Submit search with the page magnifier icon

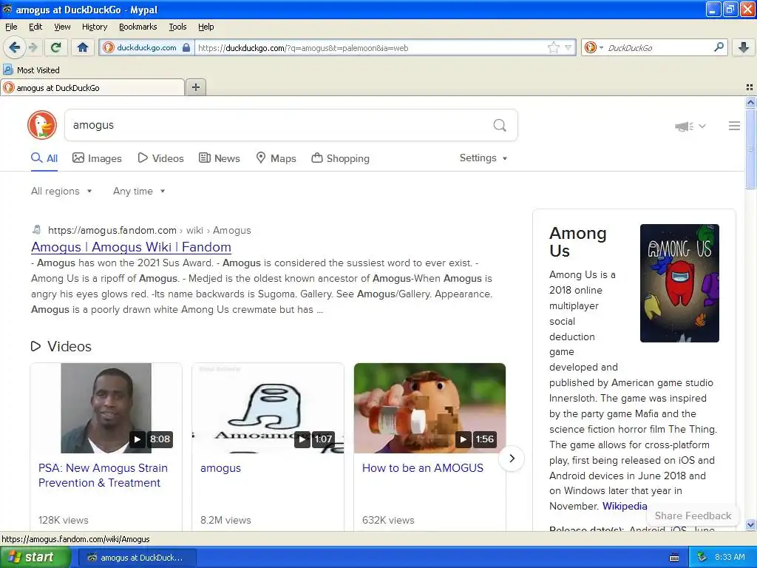pyautogui.click(x=500, y=125)
